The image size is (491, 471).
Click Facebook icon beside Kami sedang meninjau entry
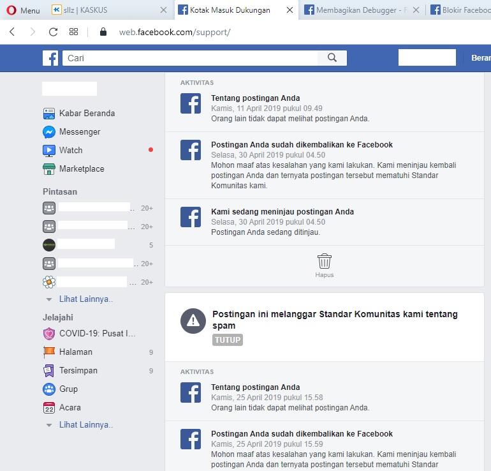point(191,217)
